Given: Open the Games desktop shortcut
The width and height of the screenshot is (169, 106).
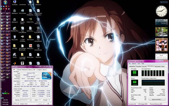Looking at the screenshot, I should pos(15,54).
